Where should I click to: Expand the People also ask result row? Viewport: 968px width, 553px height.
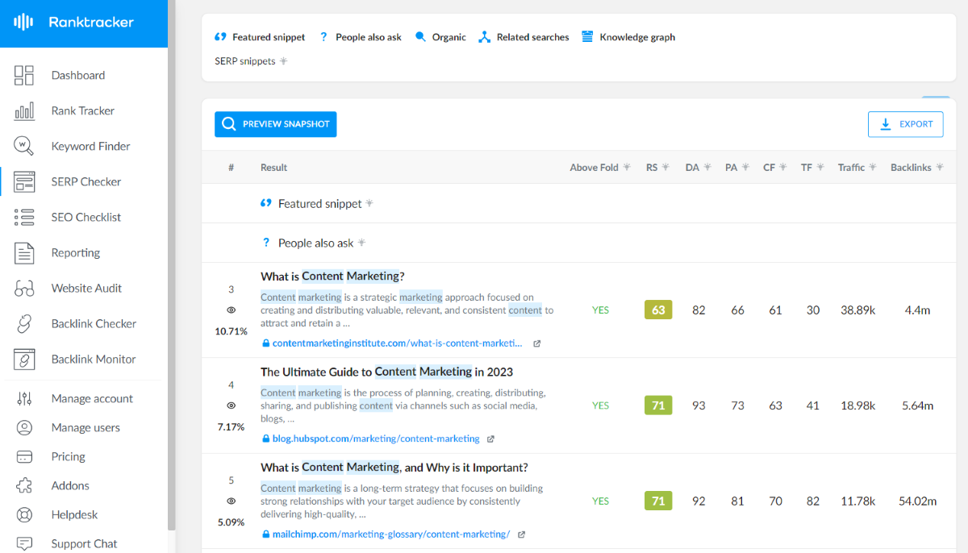578,243
